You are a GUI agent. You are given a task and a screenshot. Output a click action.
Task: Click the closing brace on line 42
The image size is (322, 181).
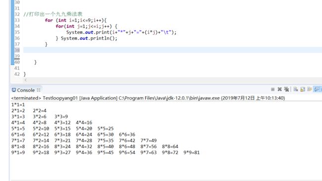[x=25, y=74]
